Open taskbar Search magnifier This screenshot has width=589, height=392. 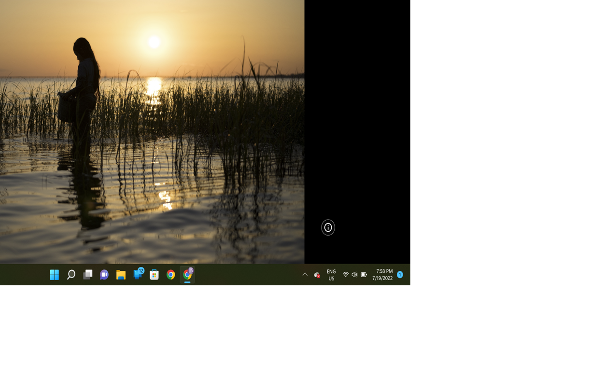pyautogui.click(x=71, y=275)
